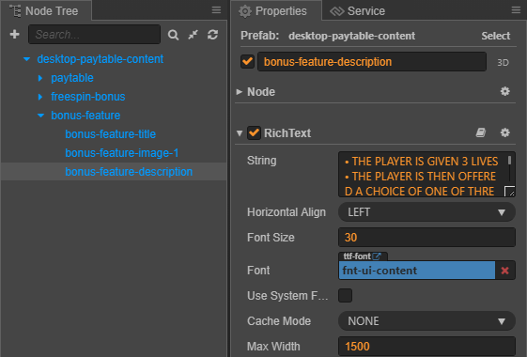The image size is (527, 357).
Task: Select the freespin-bonus tree node
Action: [x=88, y=97]
